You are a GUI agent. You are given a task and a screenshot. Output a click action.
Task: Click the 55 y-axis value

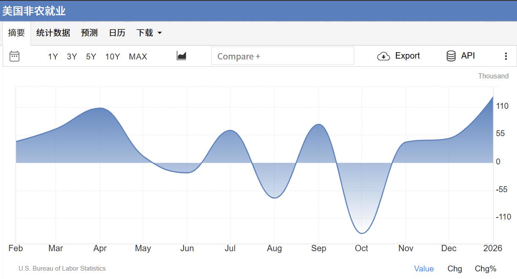point(500,134)
